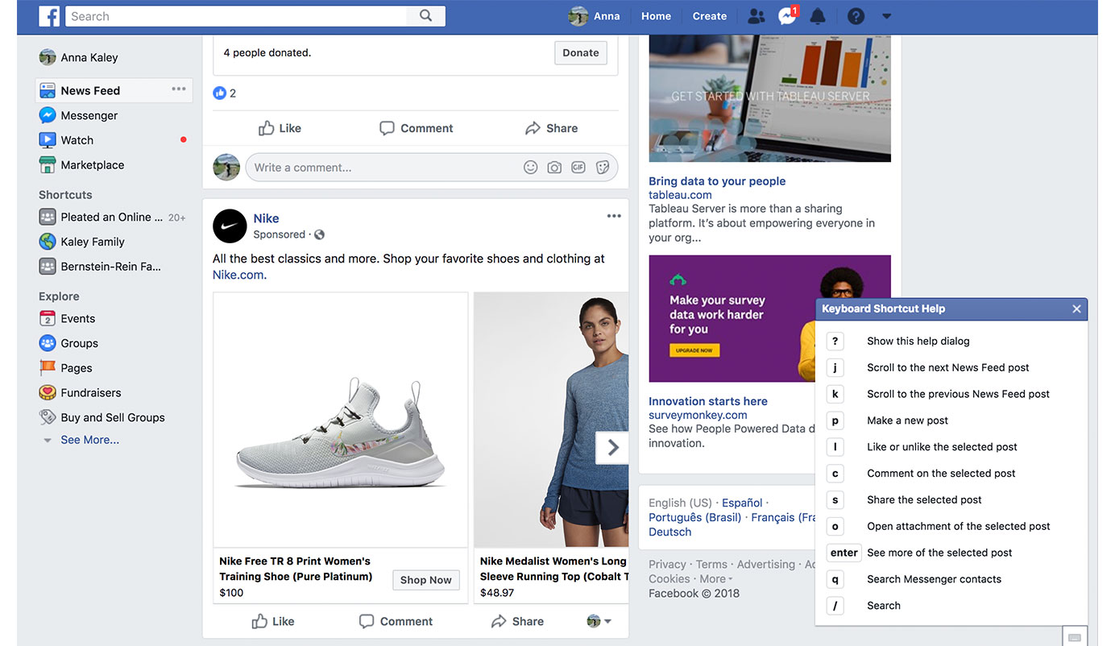The image size is (1115, 646).
Task: Click the Donate button
Action: 580,53
